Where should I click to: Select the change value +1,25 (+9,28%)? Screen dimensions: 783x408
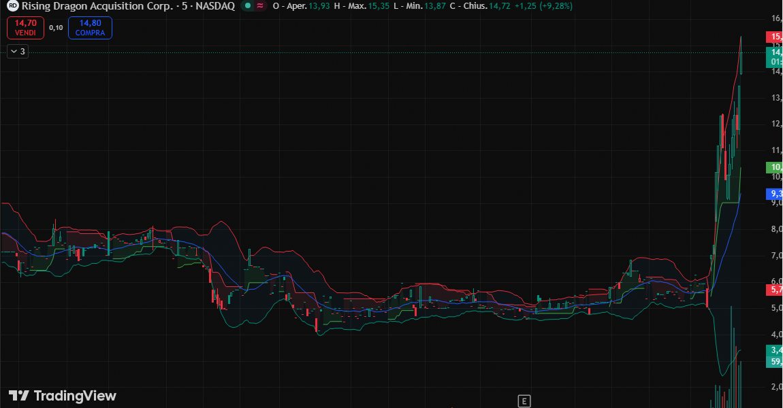[543, 6]
